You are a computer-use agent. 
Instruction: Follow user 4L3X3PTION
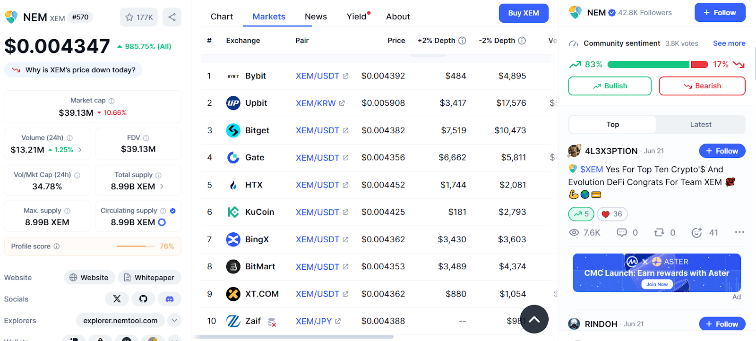[x=722, y=151]
